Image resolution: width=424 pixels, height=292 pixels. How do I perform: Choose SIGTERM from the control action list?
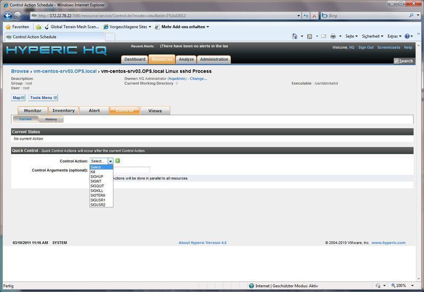pyautogui.click(x=101, y=195)
